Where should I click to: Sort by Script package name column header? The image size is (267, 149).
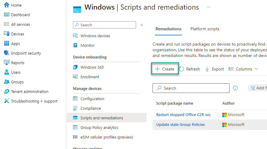tap(174, 103)
